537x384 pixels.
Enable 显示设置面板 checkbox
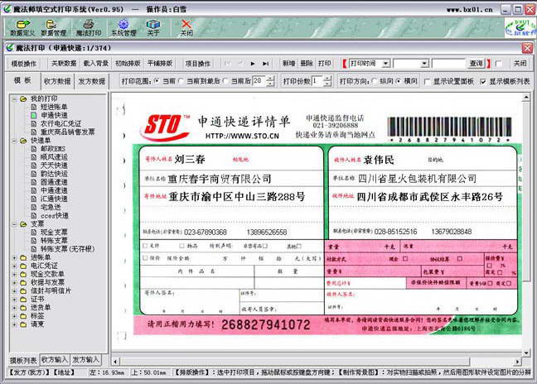(427, 81)
